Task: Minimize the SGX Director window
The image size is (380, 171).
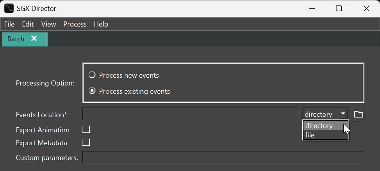Action: click(x=311, y=8)
